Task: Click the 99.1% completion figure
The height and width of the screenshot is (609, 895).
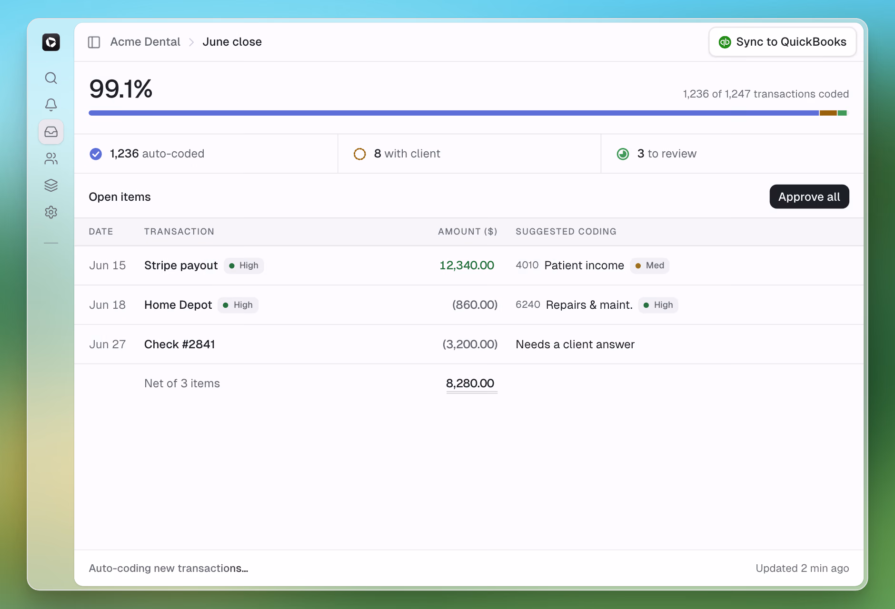Action: pos(120,89)
